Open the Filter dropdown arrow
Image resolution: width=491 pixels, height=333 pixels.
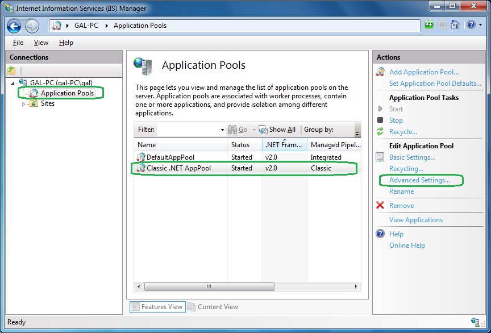tap(222, 130)
